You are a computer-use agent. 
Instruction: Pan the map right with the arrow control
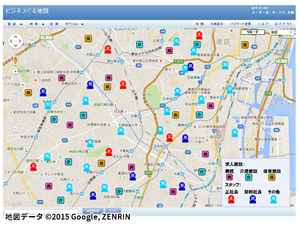pyautogui.click(x=20, y=41)
